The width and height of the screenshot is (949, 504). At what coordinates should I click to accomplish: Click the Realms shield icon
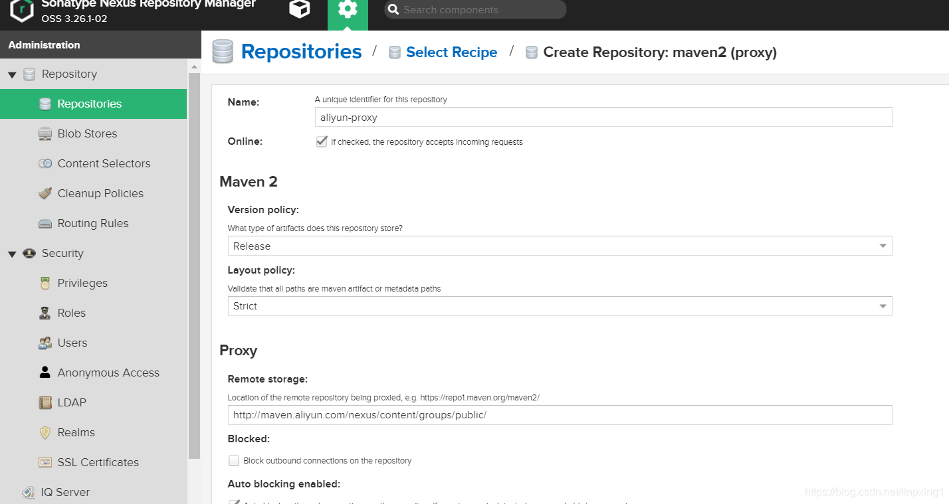[x=45, y=433]
